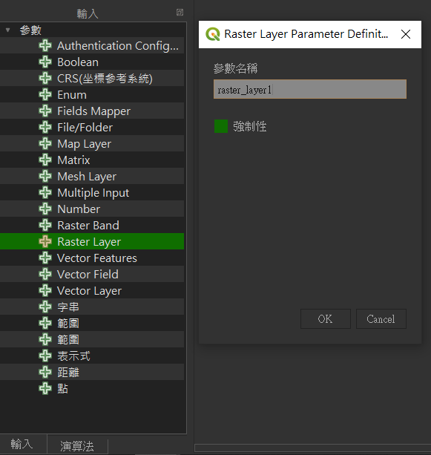Click the QGIS logo in dialog title bar

coord(213,34)
